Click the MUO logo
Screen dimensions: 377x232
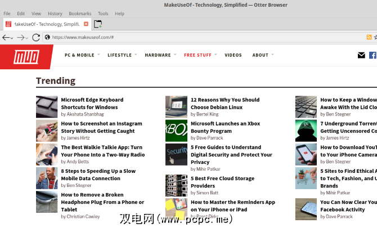26,57
